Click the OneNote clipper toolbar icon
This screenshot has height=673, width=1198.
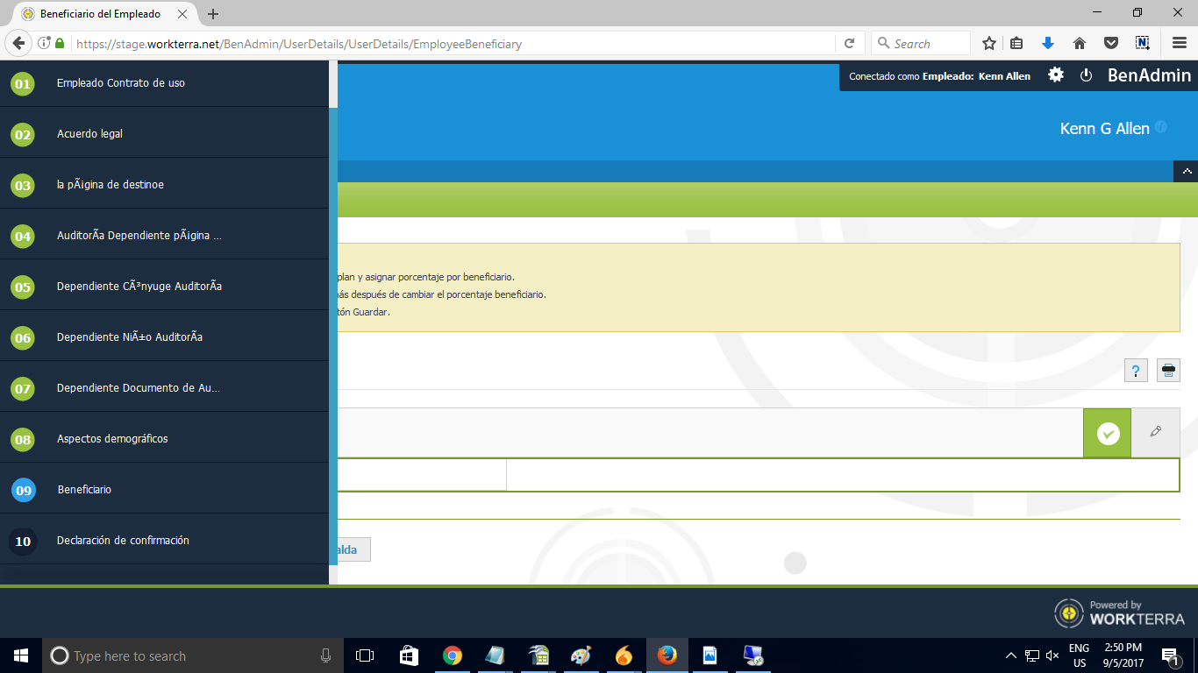(x=1142, y=43)
